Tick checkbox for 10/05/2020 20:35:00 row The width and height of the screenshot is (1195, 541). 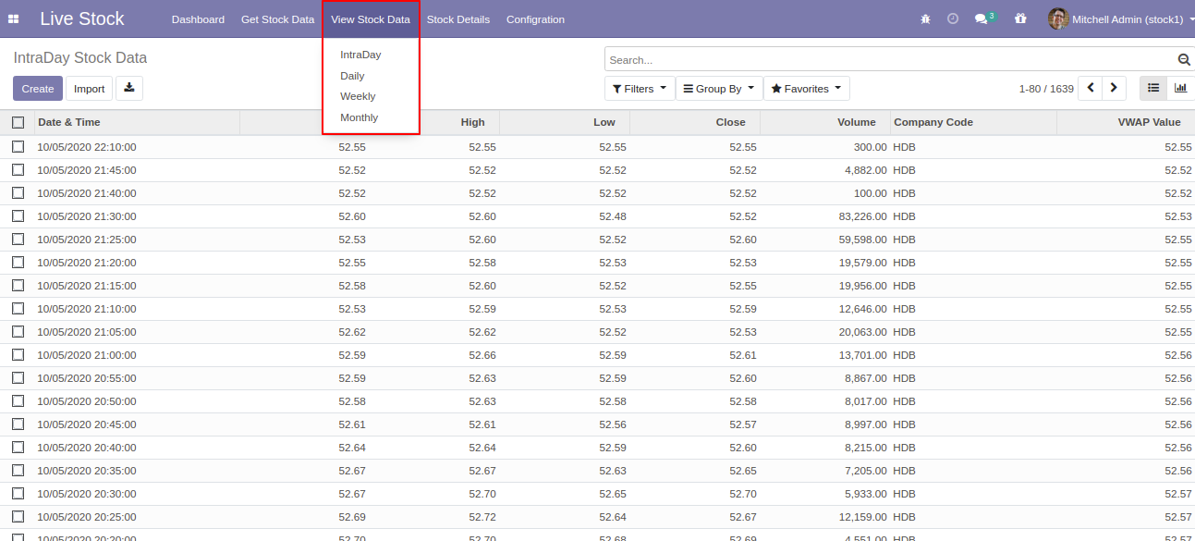[18, 471]
